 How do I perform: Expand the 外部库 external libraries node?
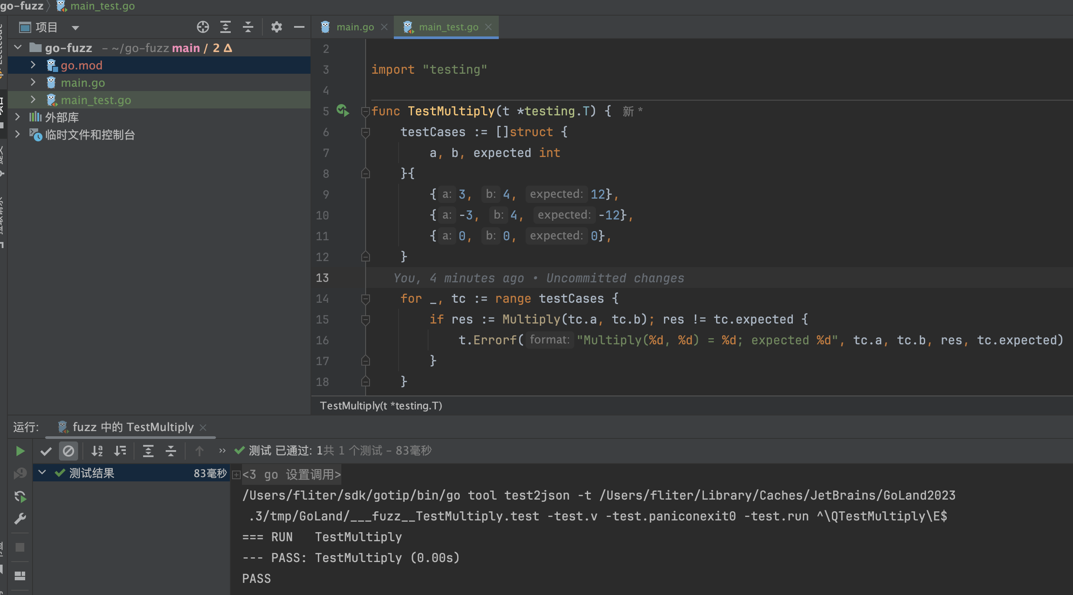point(17,117)
